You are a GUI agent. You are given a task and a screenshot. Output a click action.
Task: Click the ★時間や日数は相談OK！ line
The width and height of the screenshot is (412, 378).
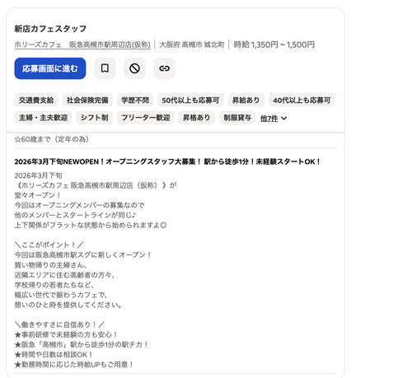click(54, 354)
